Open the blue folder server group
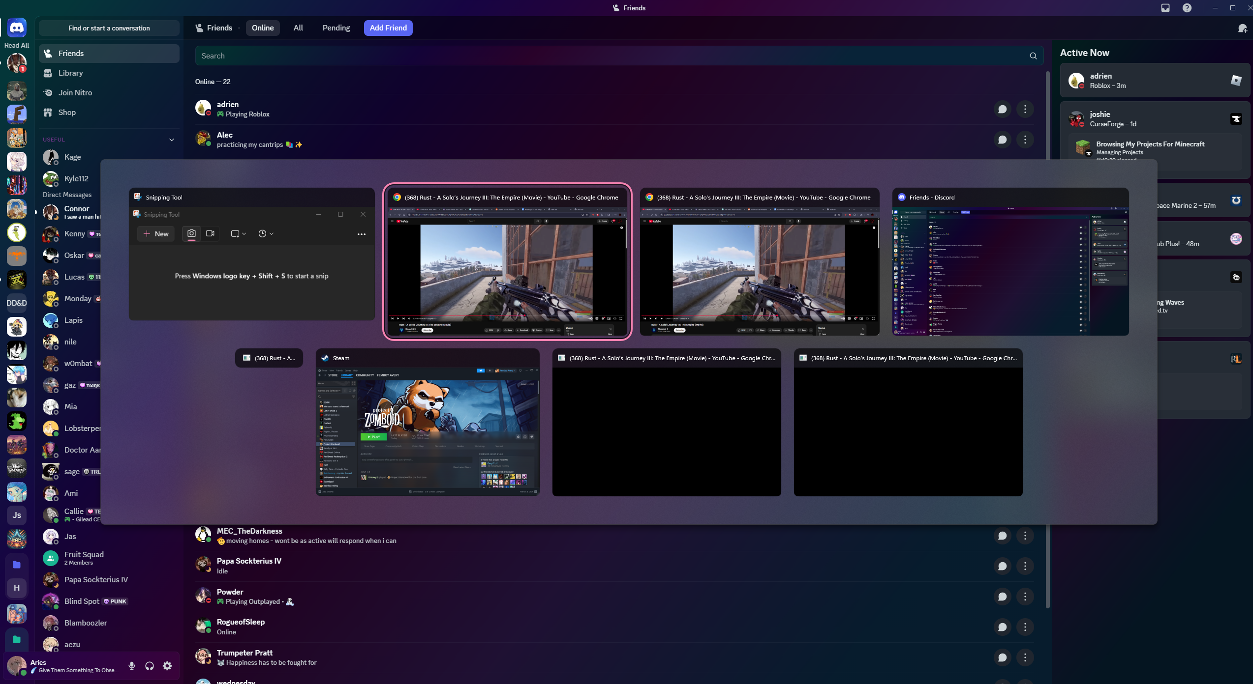Image resolution: width=1253 pixels, height=684 pixels. tap(17, 565)
